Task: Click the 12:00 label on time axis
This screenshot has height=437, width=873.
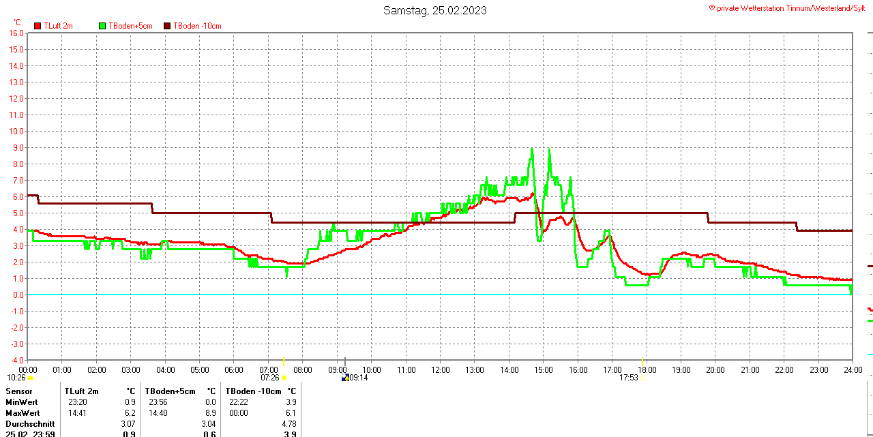Action: click(x=440, y=370)
